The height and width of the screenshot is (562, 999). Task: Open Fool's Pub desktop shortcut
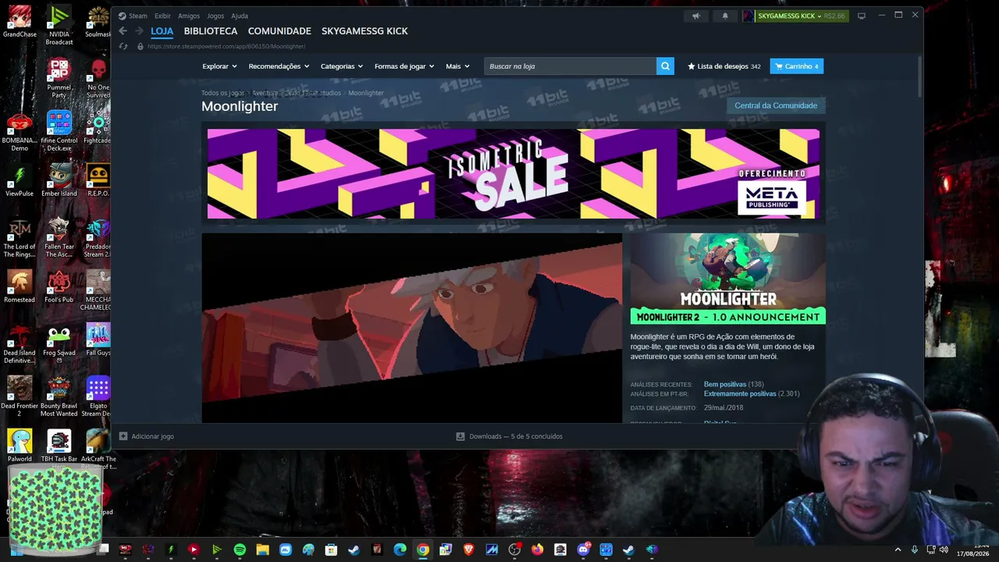(59, 287)
